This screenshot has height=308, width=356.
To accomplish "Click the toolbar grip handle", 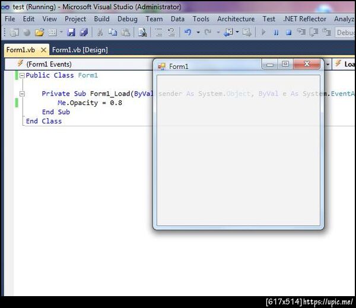I will pos(5,32).
